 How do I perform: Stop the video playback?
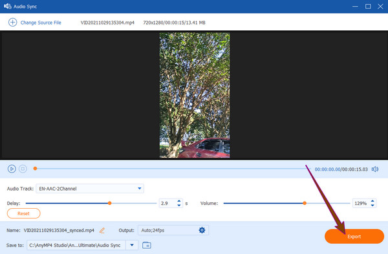click(x=23, y=169)
